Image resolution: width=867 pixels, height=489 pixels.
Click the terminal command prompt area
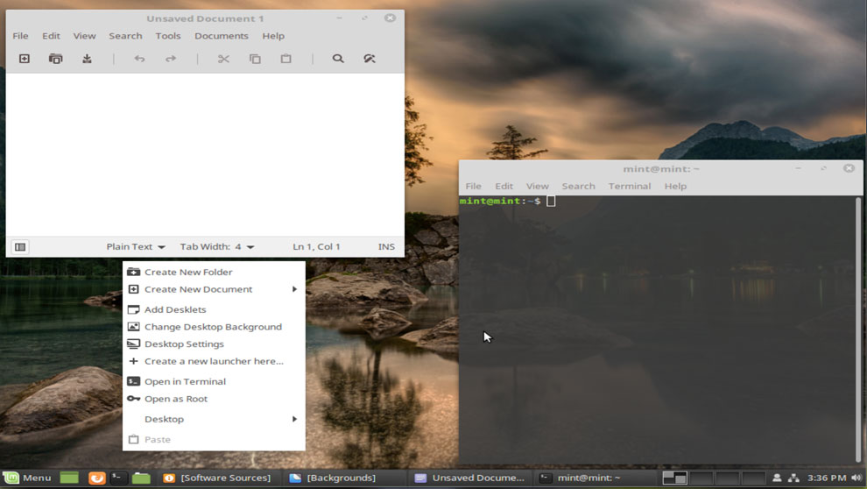coord(657,330)
